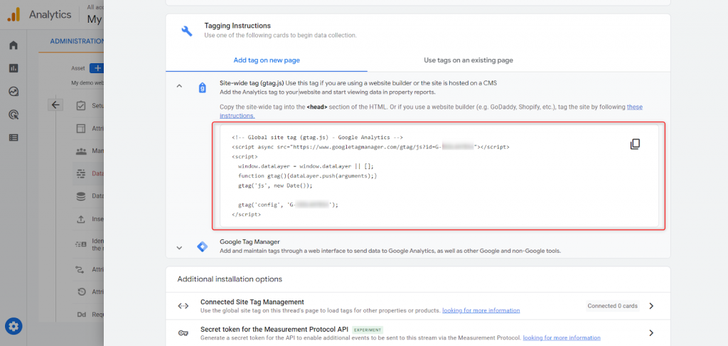The height and width of the screenshot is (346, 728).
Task: Click the upload import icon in admin list
Action: coord(81,219)
